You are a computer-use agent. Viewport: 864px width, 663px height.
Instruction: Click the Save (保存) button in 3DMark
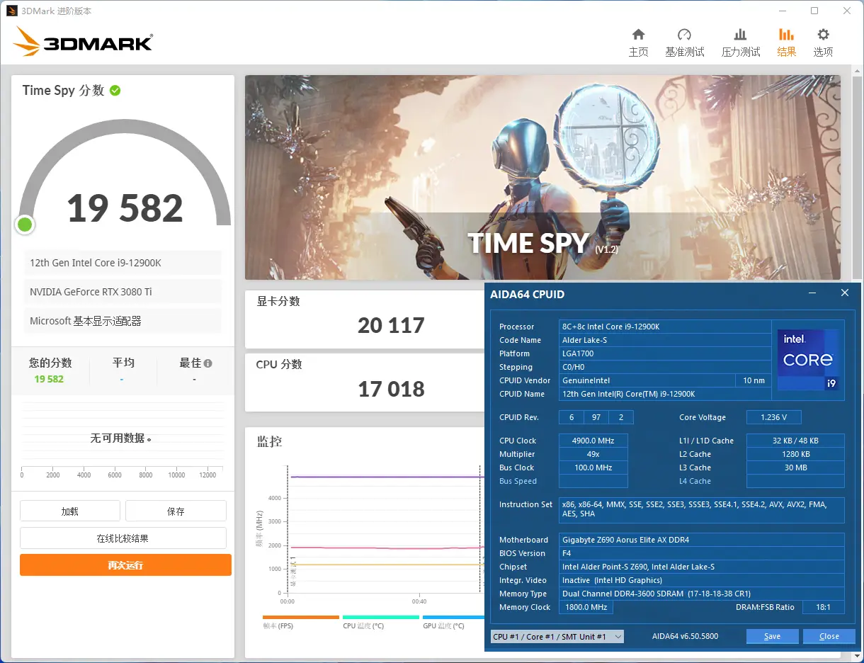tap(176, 511)
